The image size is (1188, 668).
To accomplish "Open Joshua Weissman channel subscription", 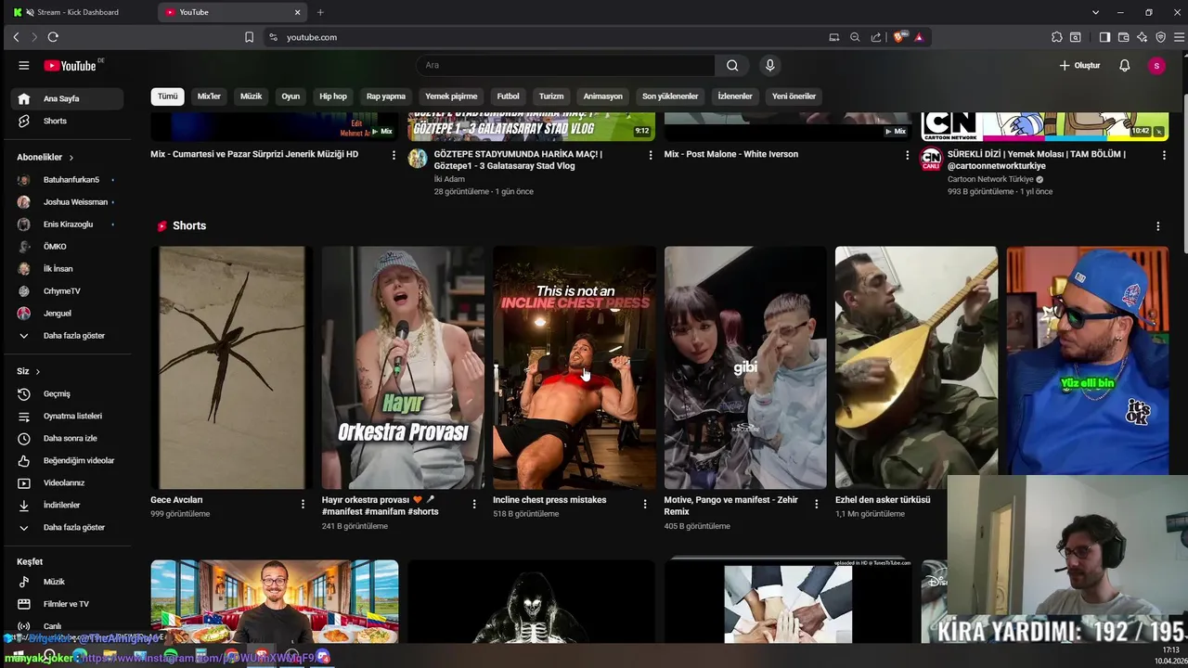I will [69, 202].
